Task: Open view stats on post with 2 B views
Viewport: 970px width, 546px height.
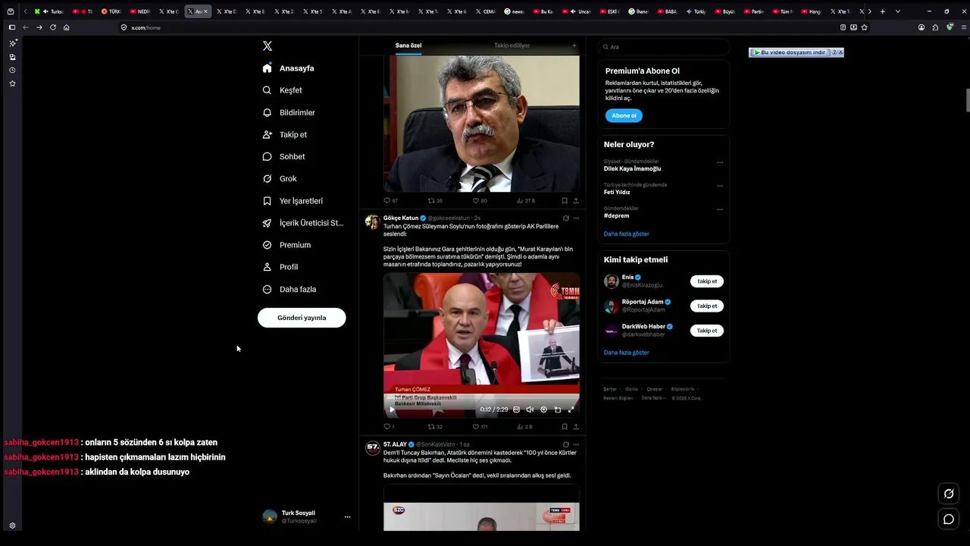Action: pos(525,426)
